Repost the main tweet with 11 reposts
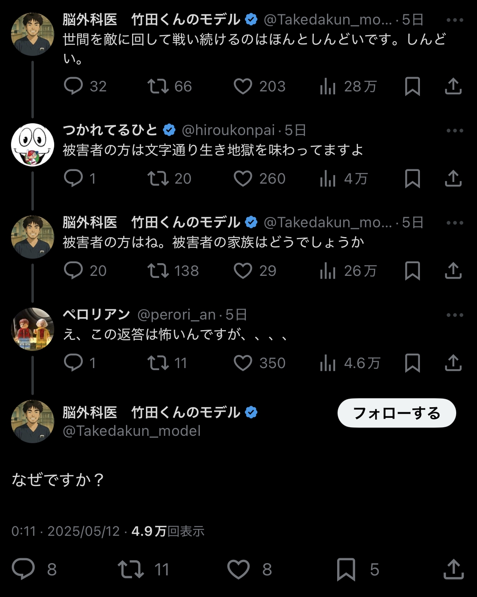This screenshot has width=477, height=597. (x=131, y=569)
